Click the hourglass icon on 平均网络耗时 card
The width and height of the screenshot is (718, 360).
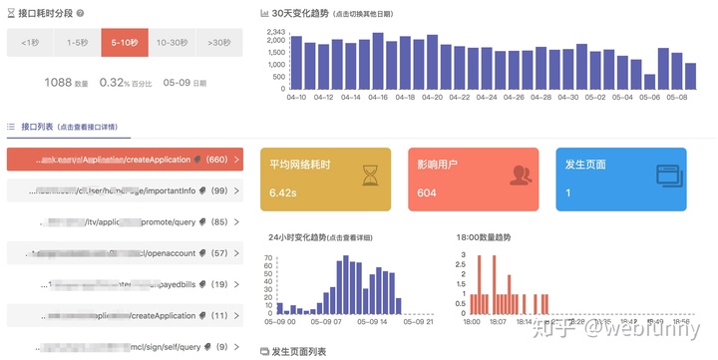(x=370, y=176)
